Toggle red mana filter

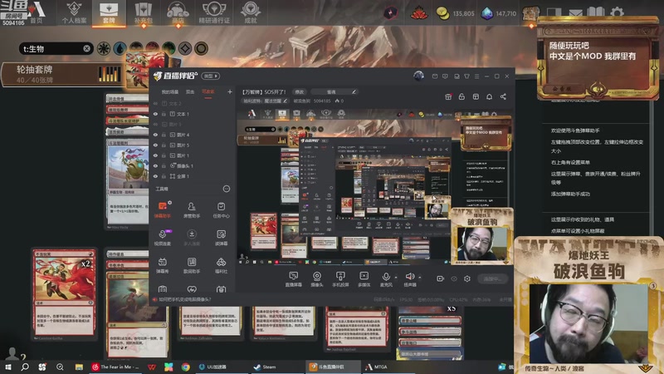click(x=152, y=48)
